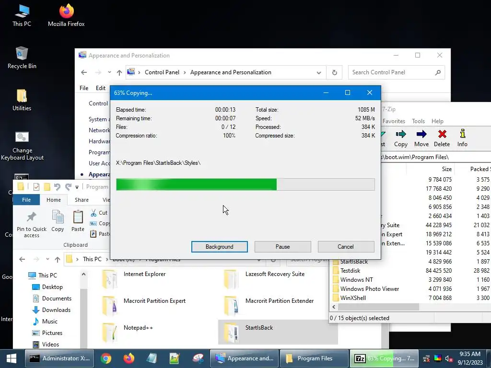Viewport: 491px width, 368px height.
Task: Open the Recycle Bin desktop icon
Action: 22,57
